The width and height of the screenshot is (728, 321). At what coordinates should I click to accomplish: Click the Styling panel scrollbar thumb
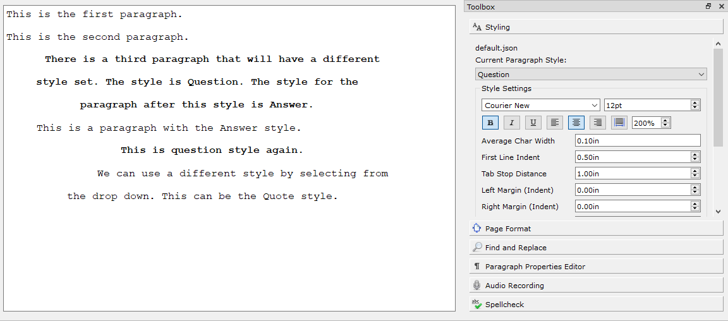pos(718,99)
